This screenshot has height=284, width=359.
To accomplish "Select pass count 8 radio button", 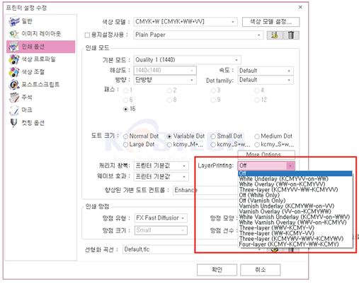I will pos(169,100).
